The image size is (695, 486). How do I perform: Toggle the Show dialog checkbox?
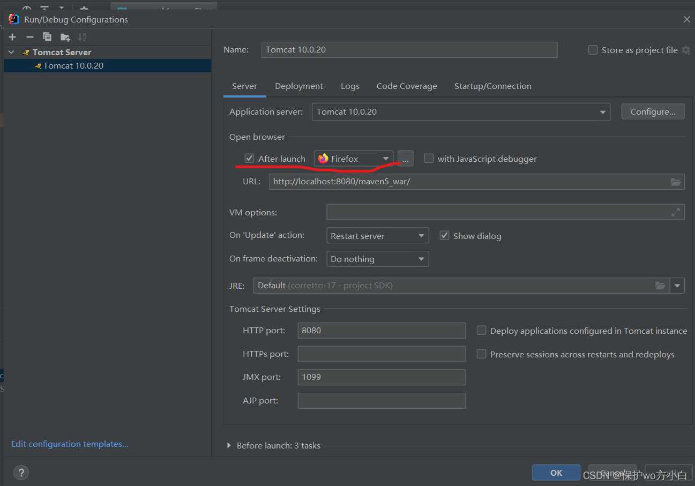444,235
